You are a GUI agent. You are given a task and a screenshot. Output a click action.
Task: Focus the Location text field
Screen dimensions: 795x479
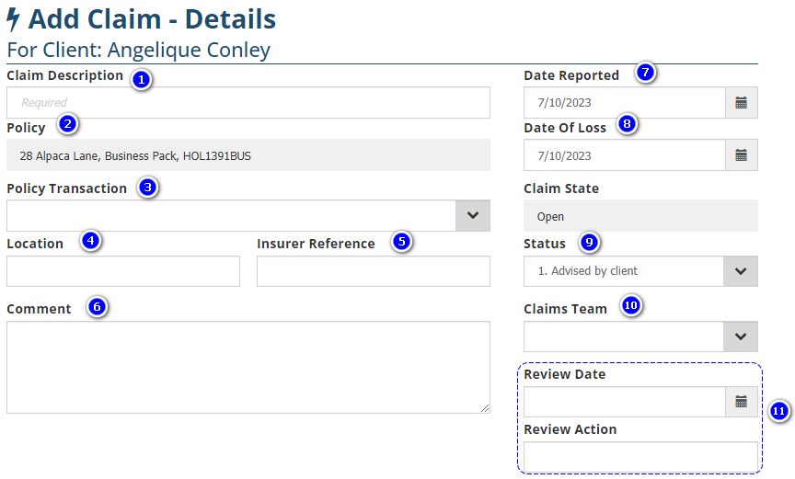(122, 271)
